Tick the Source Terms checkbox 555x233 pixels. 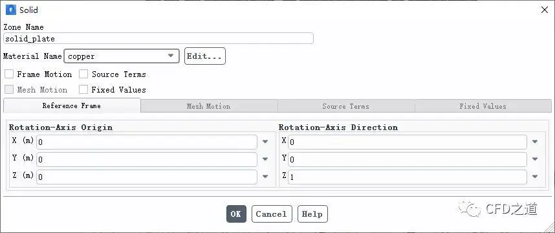coord(83,74)
